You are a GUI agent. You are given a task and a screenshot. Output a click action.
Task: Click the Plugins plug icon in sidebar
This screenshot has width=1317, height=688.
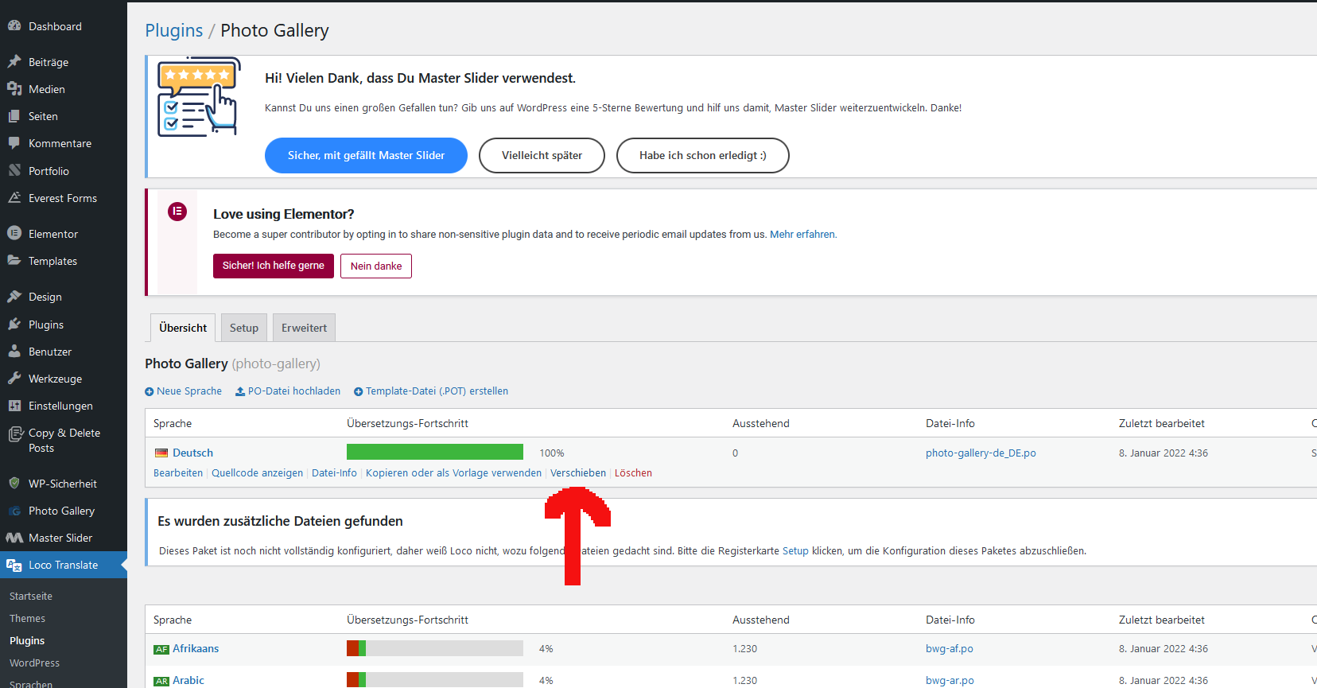click(14, 325)
